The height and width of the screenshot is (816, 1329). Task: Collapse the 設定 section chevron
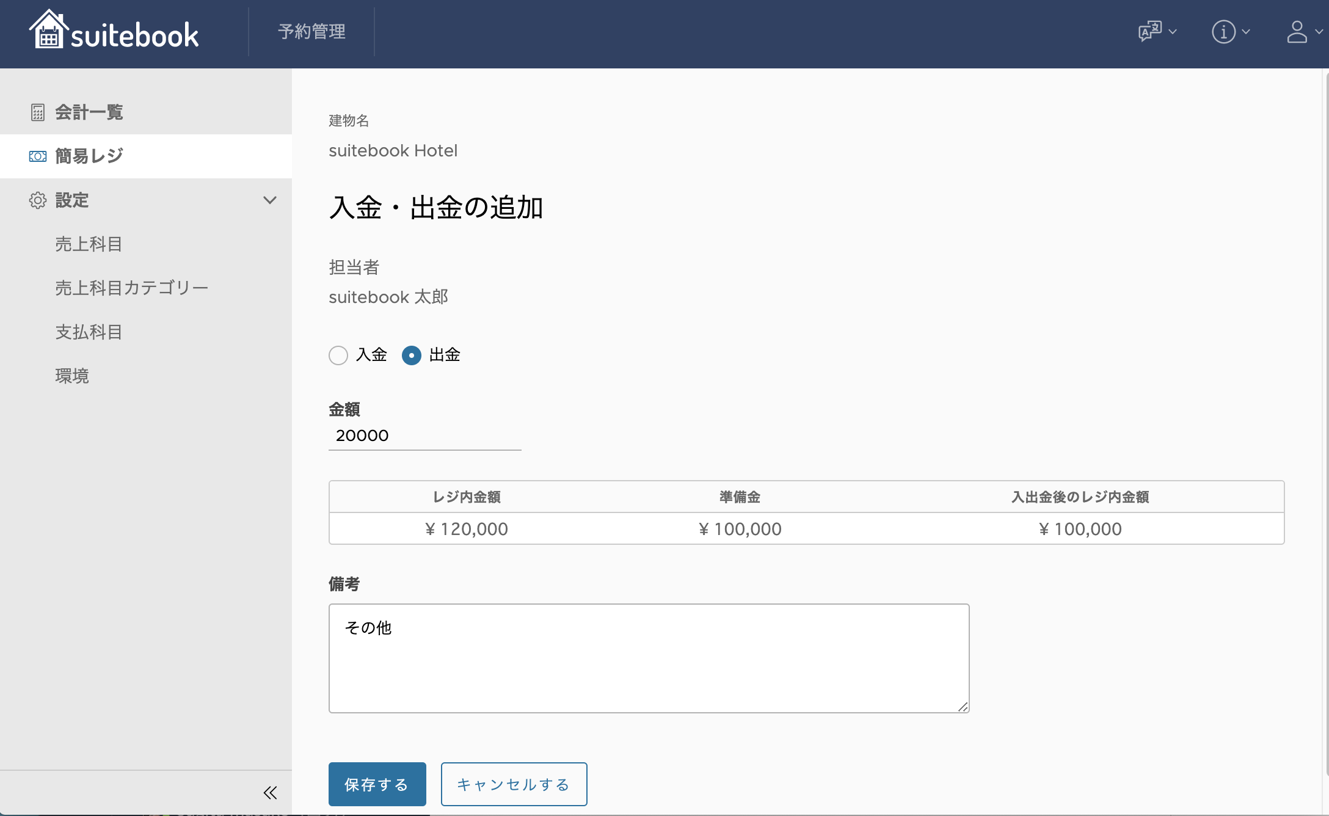point(270,200)
